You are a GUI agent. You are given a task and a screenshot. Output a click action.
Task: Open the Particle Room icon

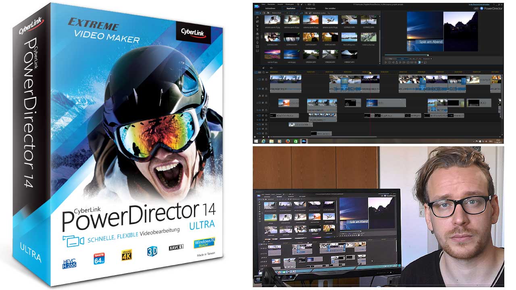point(257,26)
